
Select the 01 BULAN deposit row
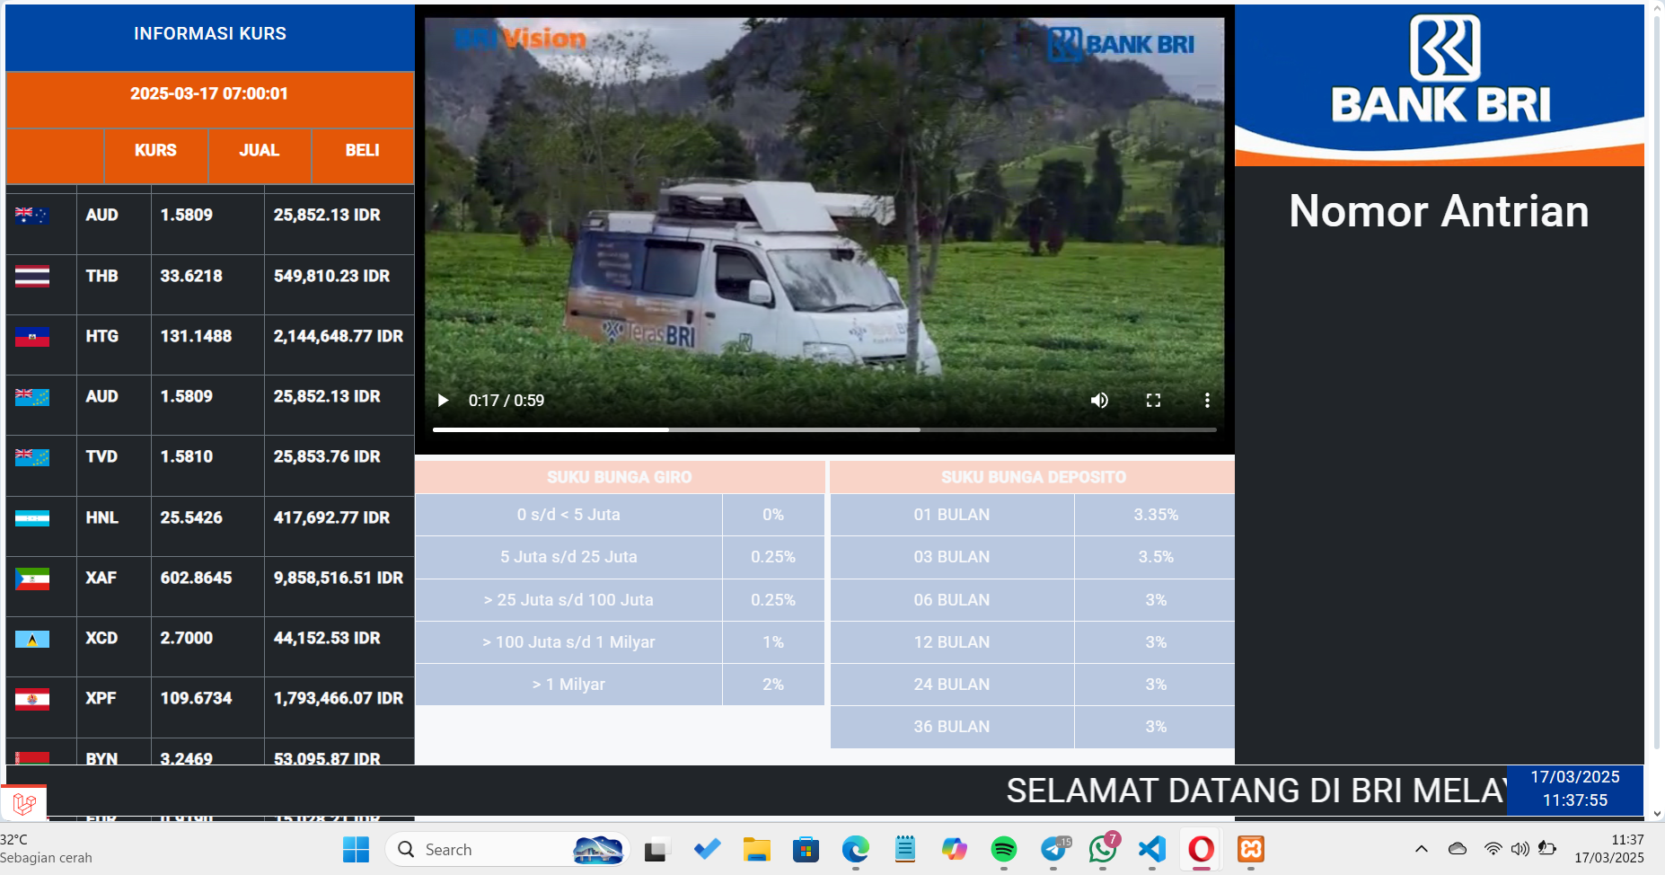(1033, 515)
